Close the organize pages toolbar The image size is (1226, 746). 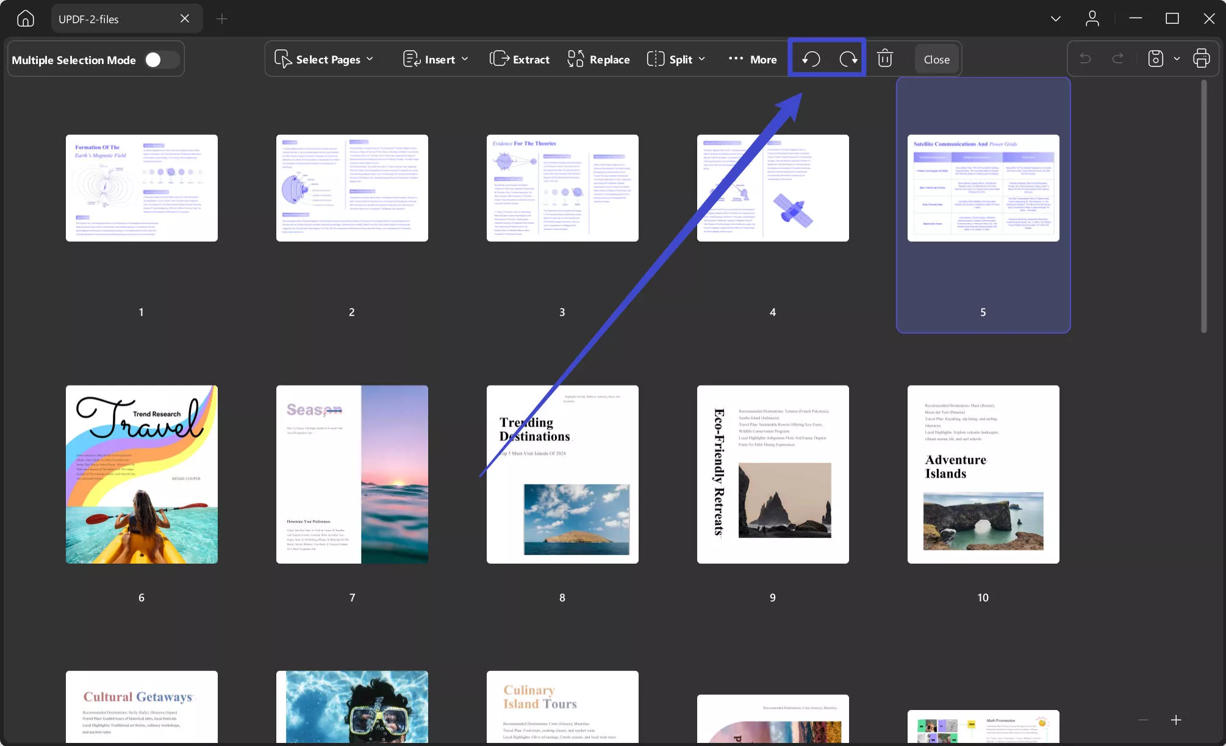pyautogui.click(x=937, y=59)
